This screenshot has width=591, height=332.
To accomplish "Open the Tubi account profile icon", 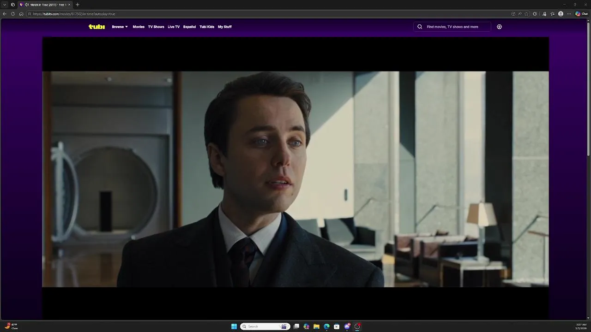I will 499,27.
